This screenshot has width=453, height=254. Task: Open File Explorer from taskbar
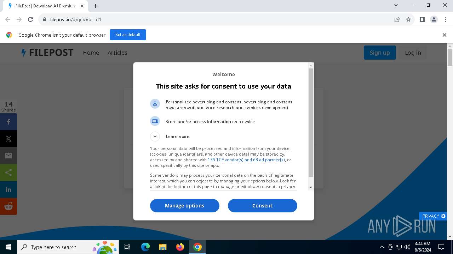(162, 247)
